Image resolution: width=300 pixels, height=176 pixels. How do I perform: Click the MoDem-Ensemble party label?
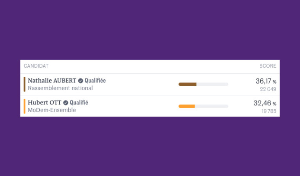click(x=52, y=110)
